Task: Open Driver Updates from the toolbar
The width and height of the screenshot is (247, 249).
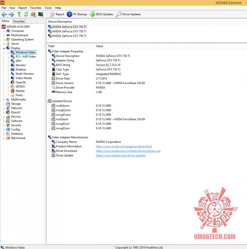Action: 128,14
